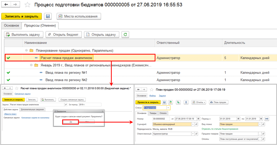Click the list icon left of Отчеты
Viewport: 277px width, 145px height.
coord(186,102)
